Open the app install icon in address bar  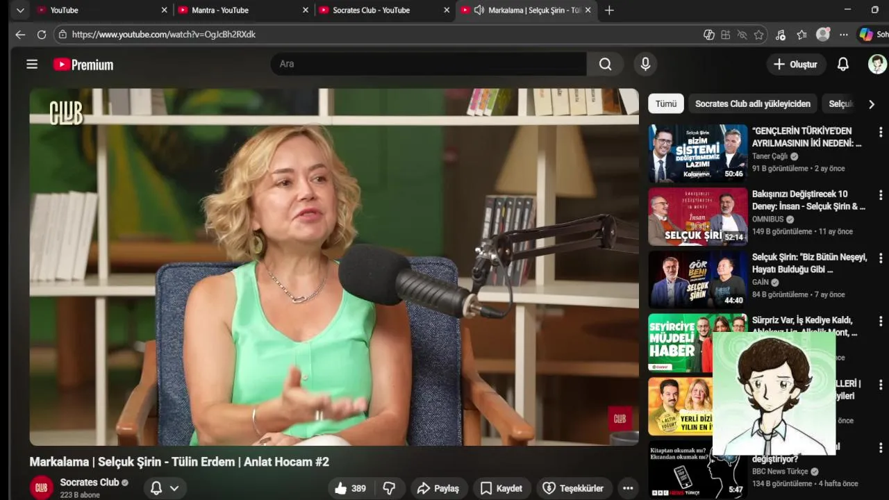pyautogui.click(x=725, y=35)
